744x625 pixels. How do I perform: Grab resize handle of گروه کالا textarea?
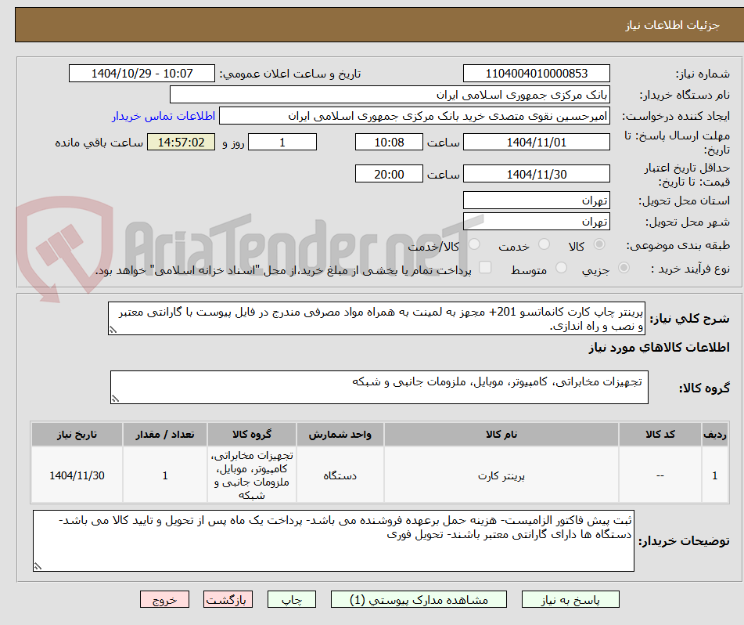click(115, 399)
